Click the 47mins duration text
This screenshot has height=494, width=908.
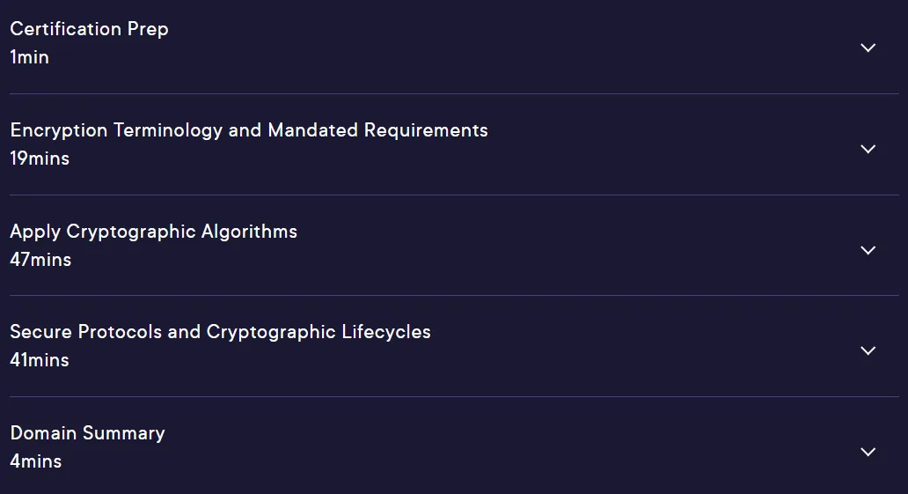(40, 259)
